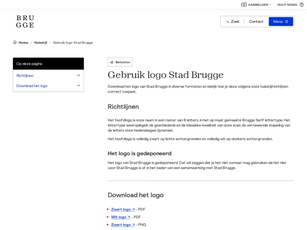Click the Brugge logo
This screenshot has width=307, height=230.
(x=25, y=22)
